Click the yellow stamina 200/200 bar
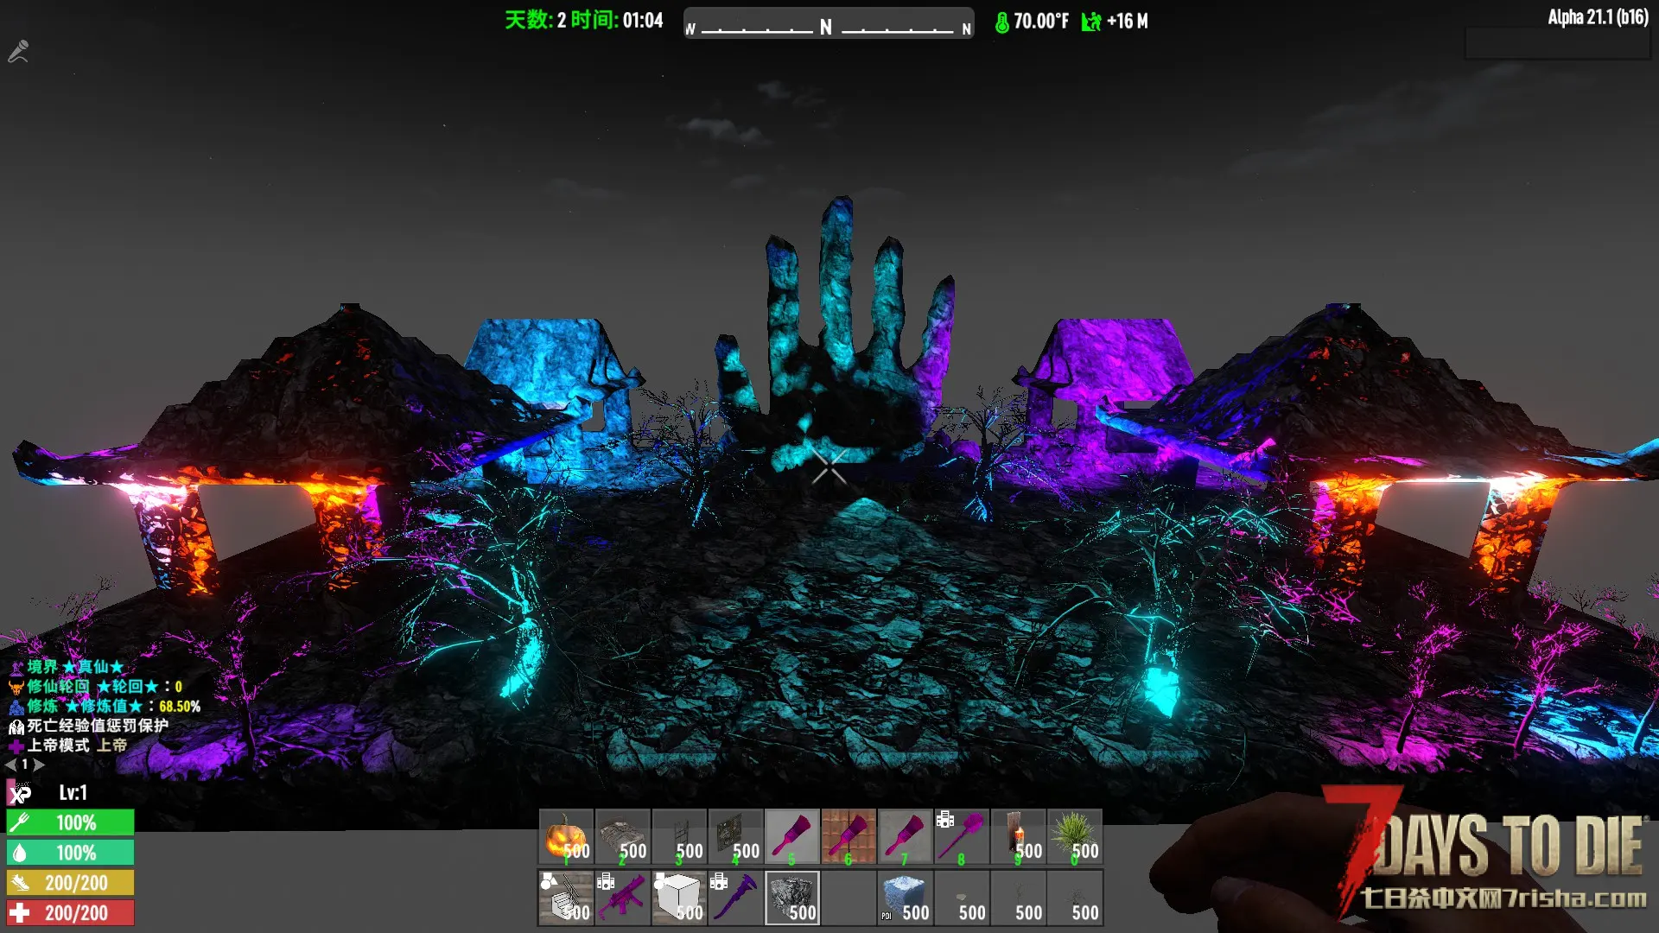Viewport: 1659px width, 933px height. pyautogui.click(x=71, y=883)
